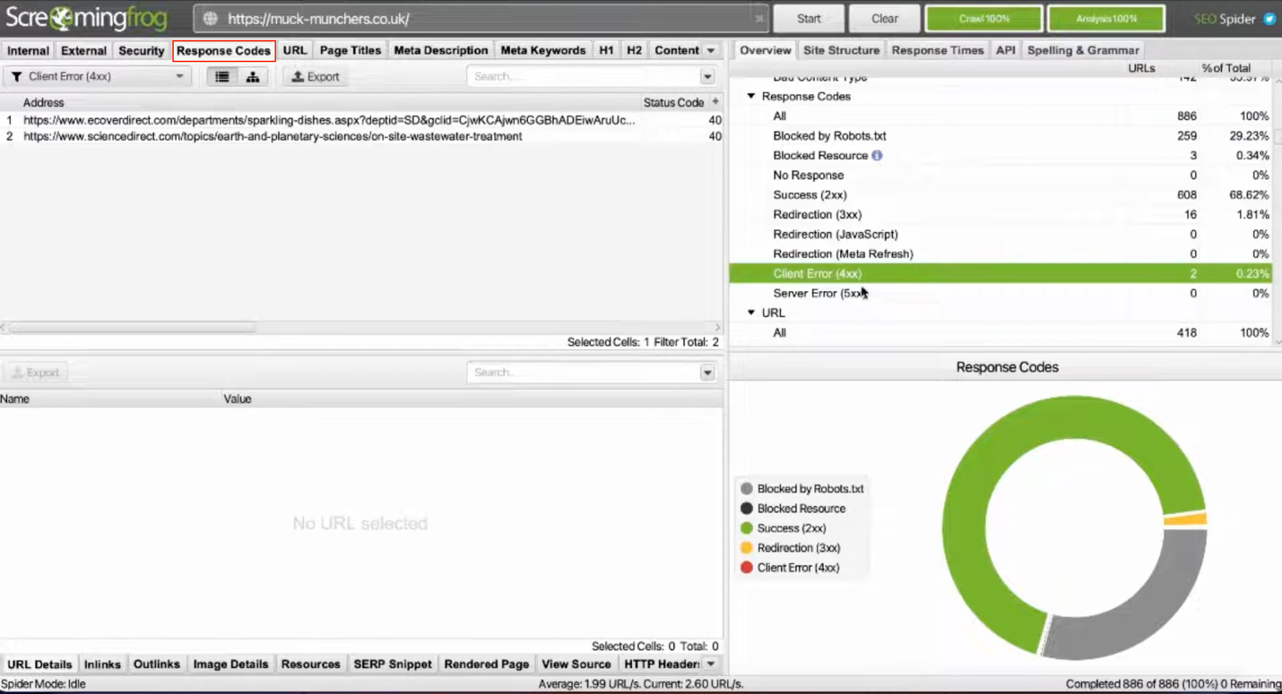Select Blocked by Robots.txt in overview

pos(1000,136)
